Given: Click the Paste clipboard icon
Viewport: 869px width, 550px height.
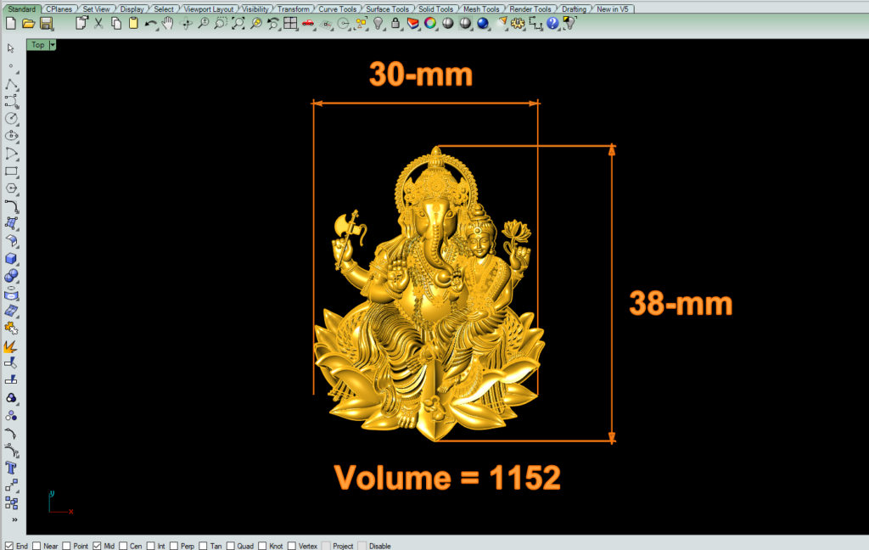Looking at the screenshot, I should (x=133, y=23).
